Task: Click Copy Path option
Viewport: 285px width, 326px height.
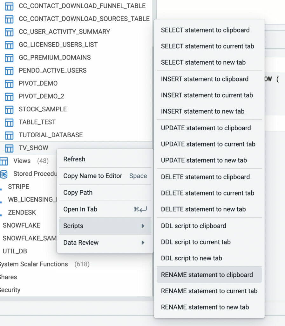Action: click(x=78, y=192)
